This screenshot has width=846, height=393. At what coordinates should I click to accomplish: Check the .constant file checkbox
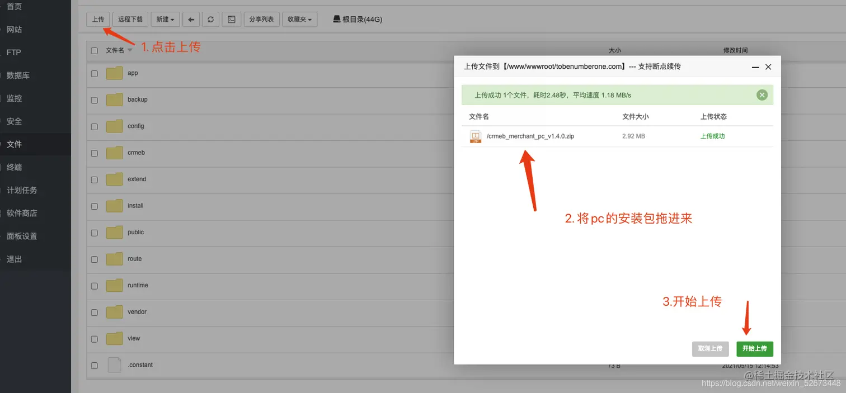94,366
